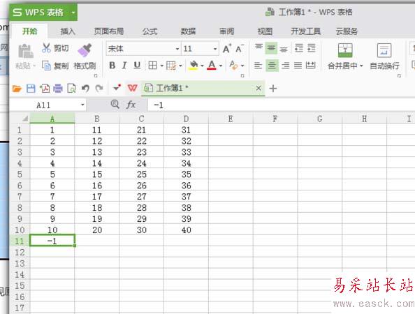This screenshot has height=314, width=415.
Task: Click the red W WPS home icon
Action: tap(132, 88)
